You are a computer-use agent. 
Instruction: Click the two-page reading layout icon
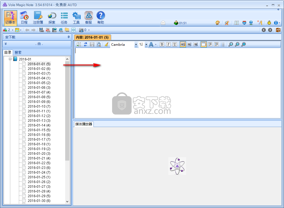[x=237, y=23]
